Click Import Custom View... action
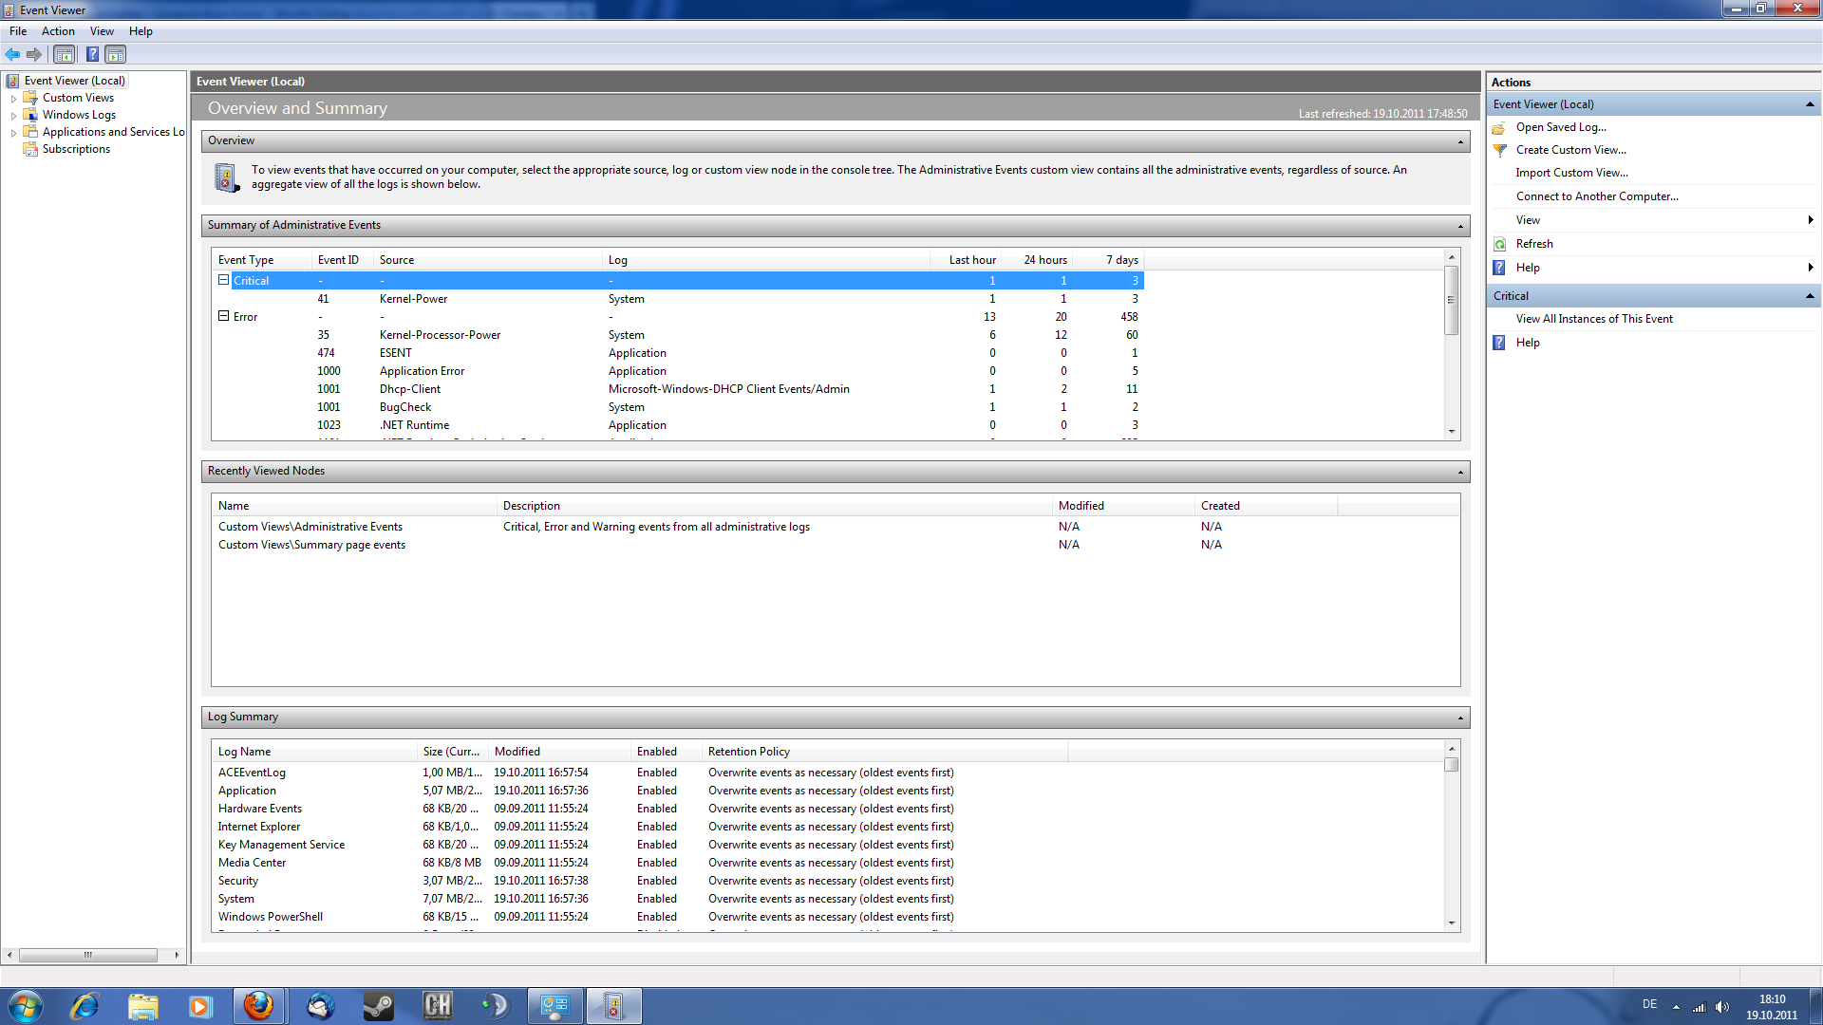 [1571, 173]
